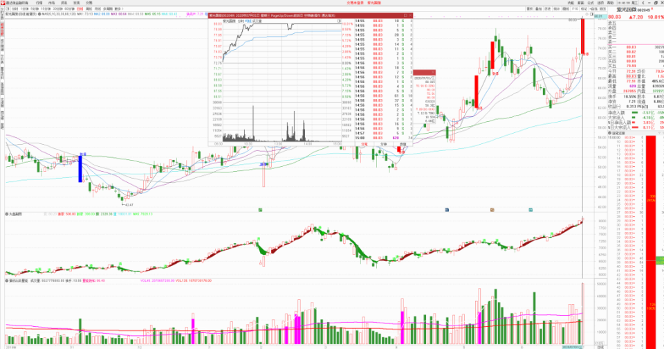This screenshot has width=664, height=349.
Task: Open the MA indicator settings gear
Action: click(x=39, y=14)
